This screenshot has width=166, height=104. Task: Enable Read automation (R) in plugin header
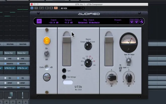40,8
